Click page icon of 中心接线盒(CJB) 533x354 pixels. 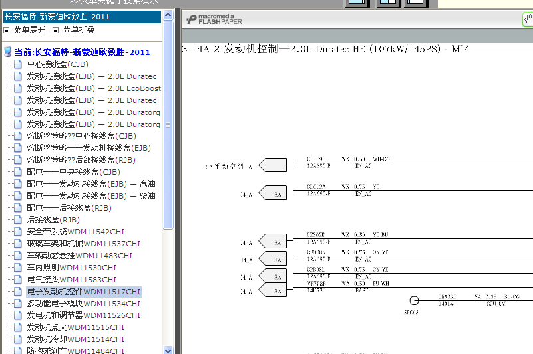click(x=18, y=64)
